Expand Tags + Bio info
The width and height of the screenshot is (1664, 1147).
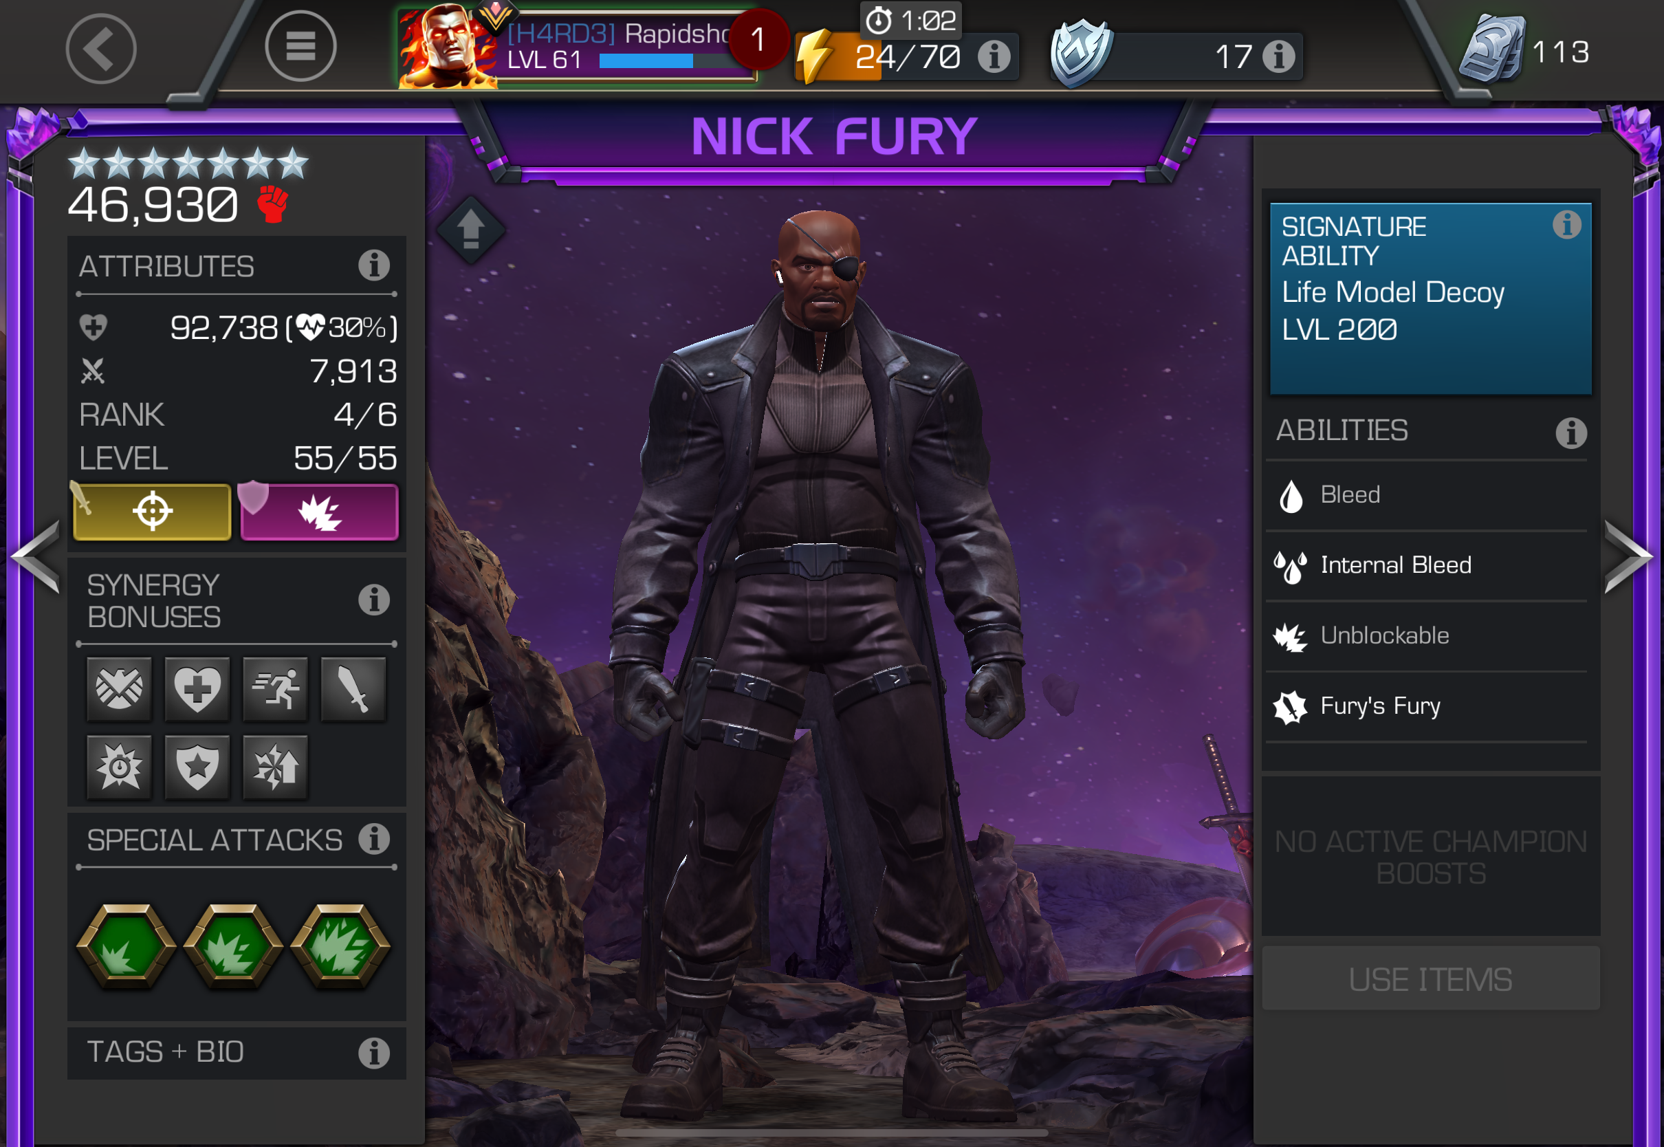point(237,1052)
